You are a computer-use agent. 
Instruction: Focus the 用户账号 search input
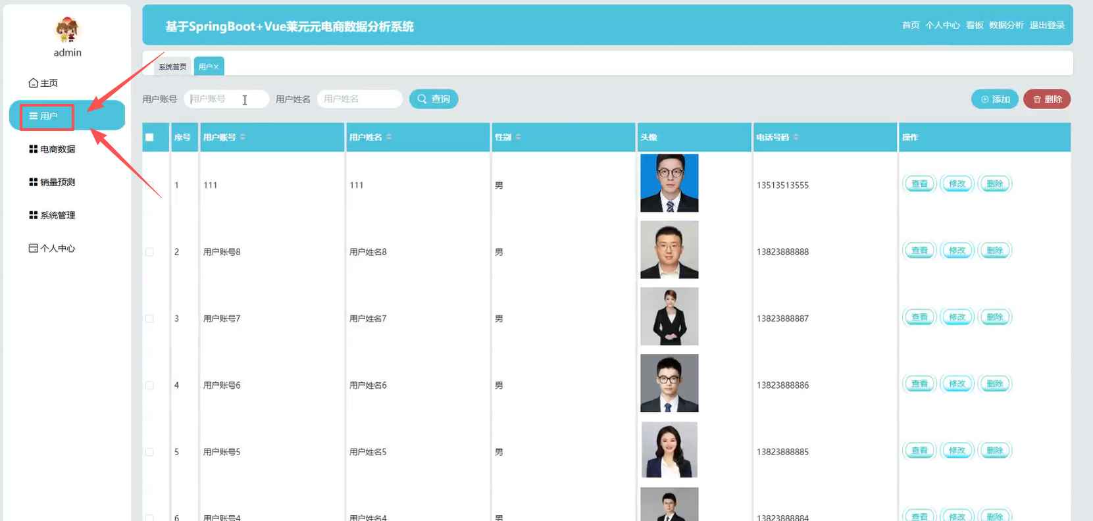point(226,99)
